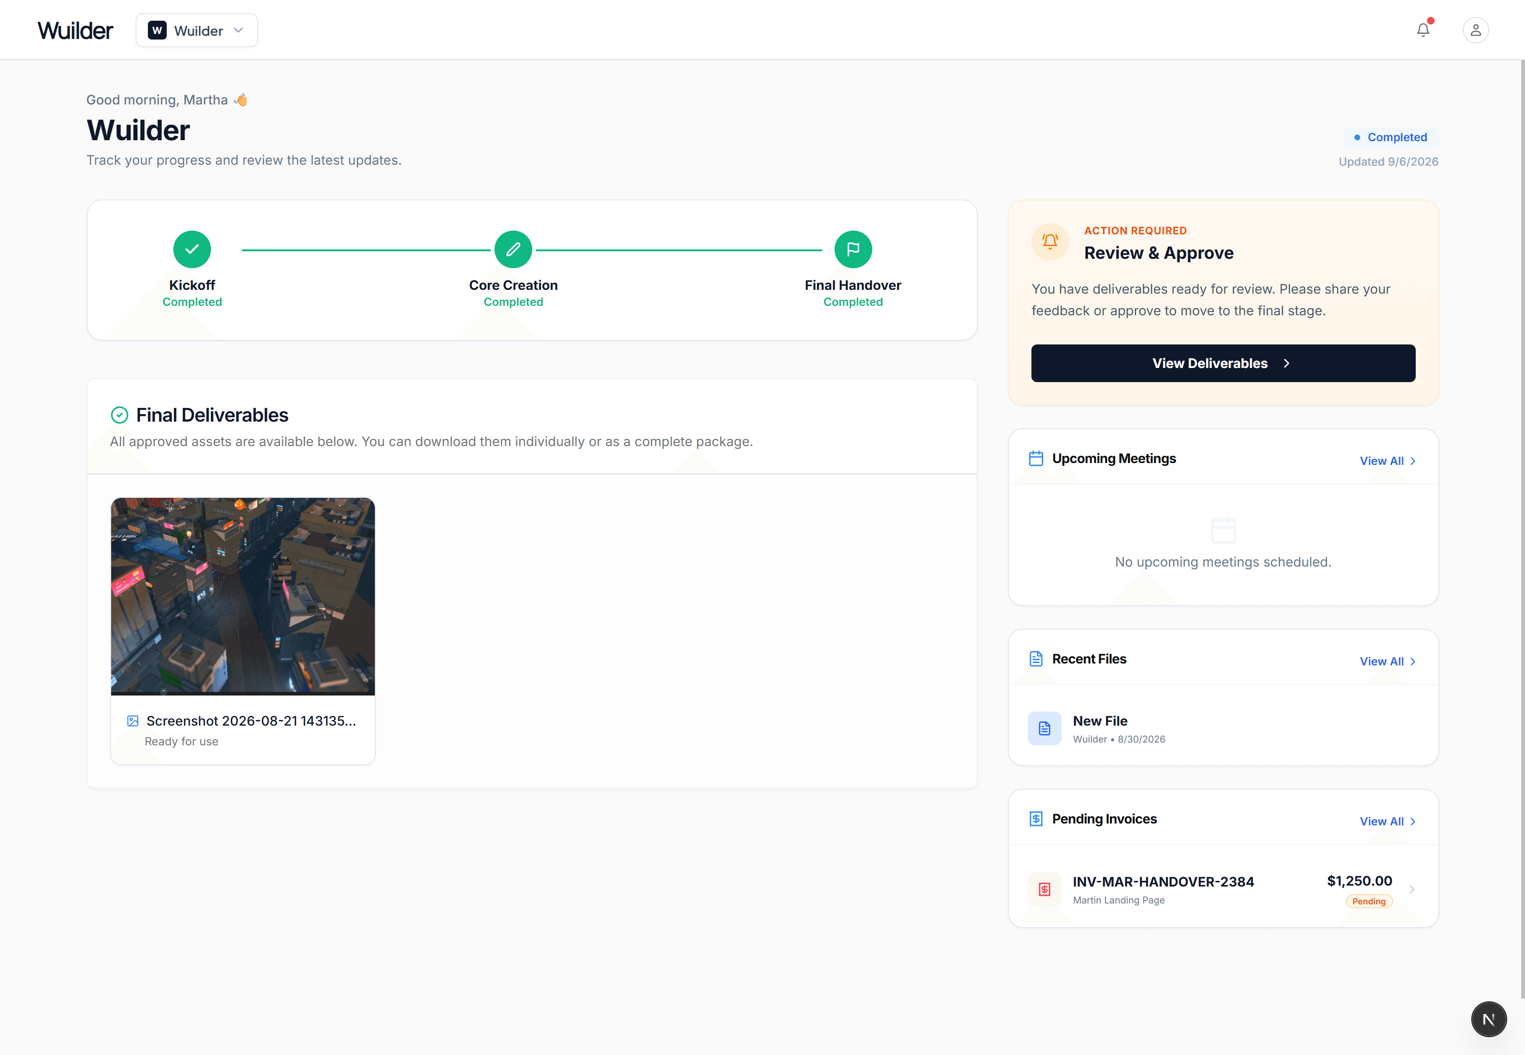This screenshot has height=1055, width=1525.
Task: Click the red invoice icon for INV-MAR-HANDOVER-2384
Action: (x=1044, y=889)
